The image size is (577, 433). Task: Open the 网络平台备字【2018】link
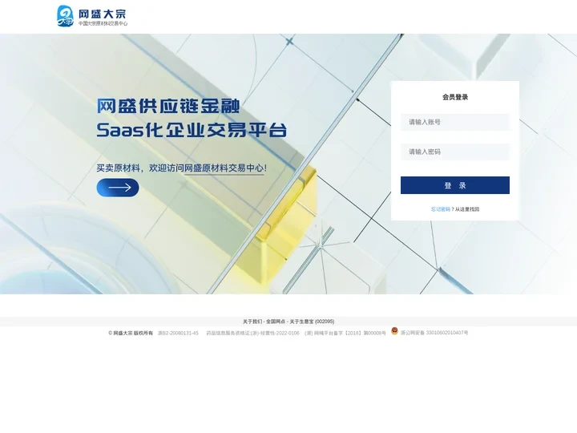[345, 333]
